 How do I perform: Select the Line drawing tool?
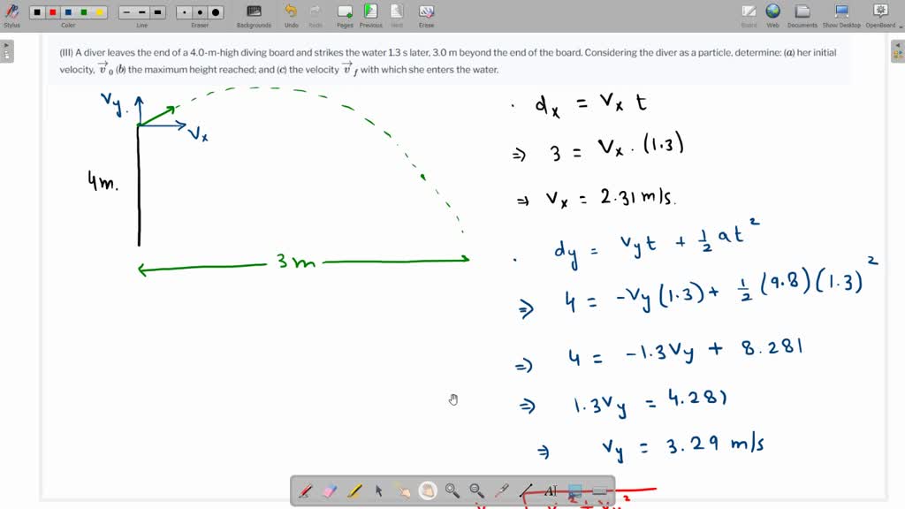[526, 490]
